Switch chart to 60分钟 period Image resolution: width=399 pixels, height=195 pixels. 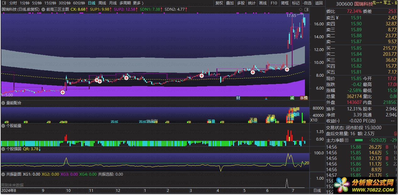(79, 3)
